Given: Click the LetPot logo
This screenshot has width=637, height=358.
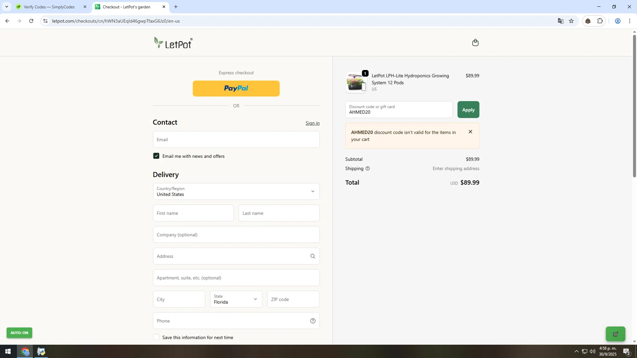Looking at the screenshot, I should pos(173,43).
